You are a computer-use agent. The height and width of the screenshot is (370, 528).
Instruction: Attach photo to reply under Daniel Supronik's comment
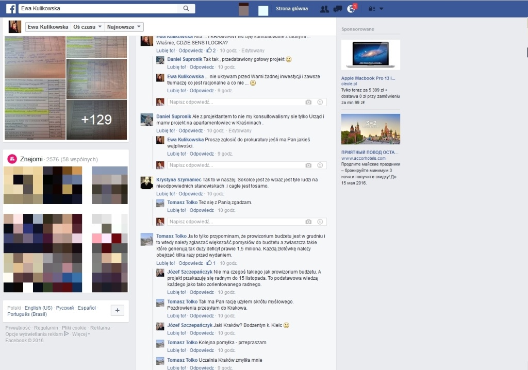[x=308, y=165]
